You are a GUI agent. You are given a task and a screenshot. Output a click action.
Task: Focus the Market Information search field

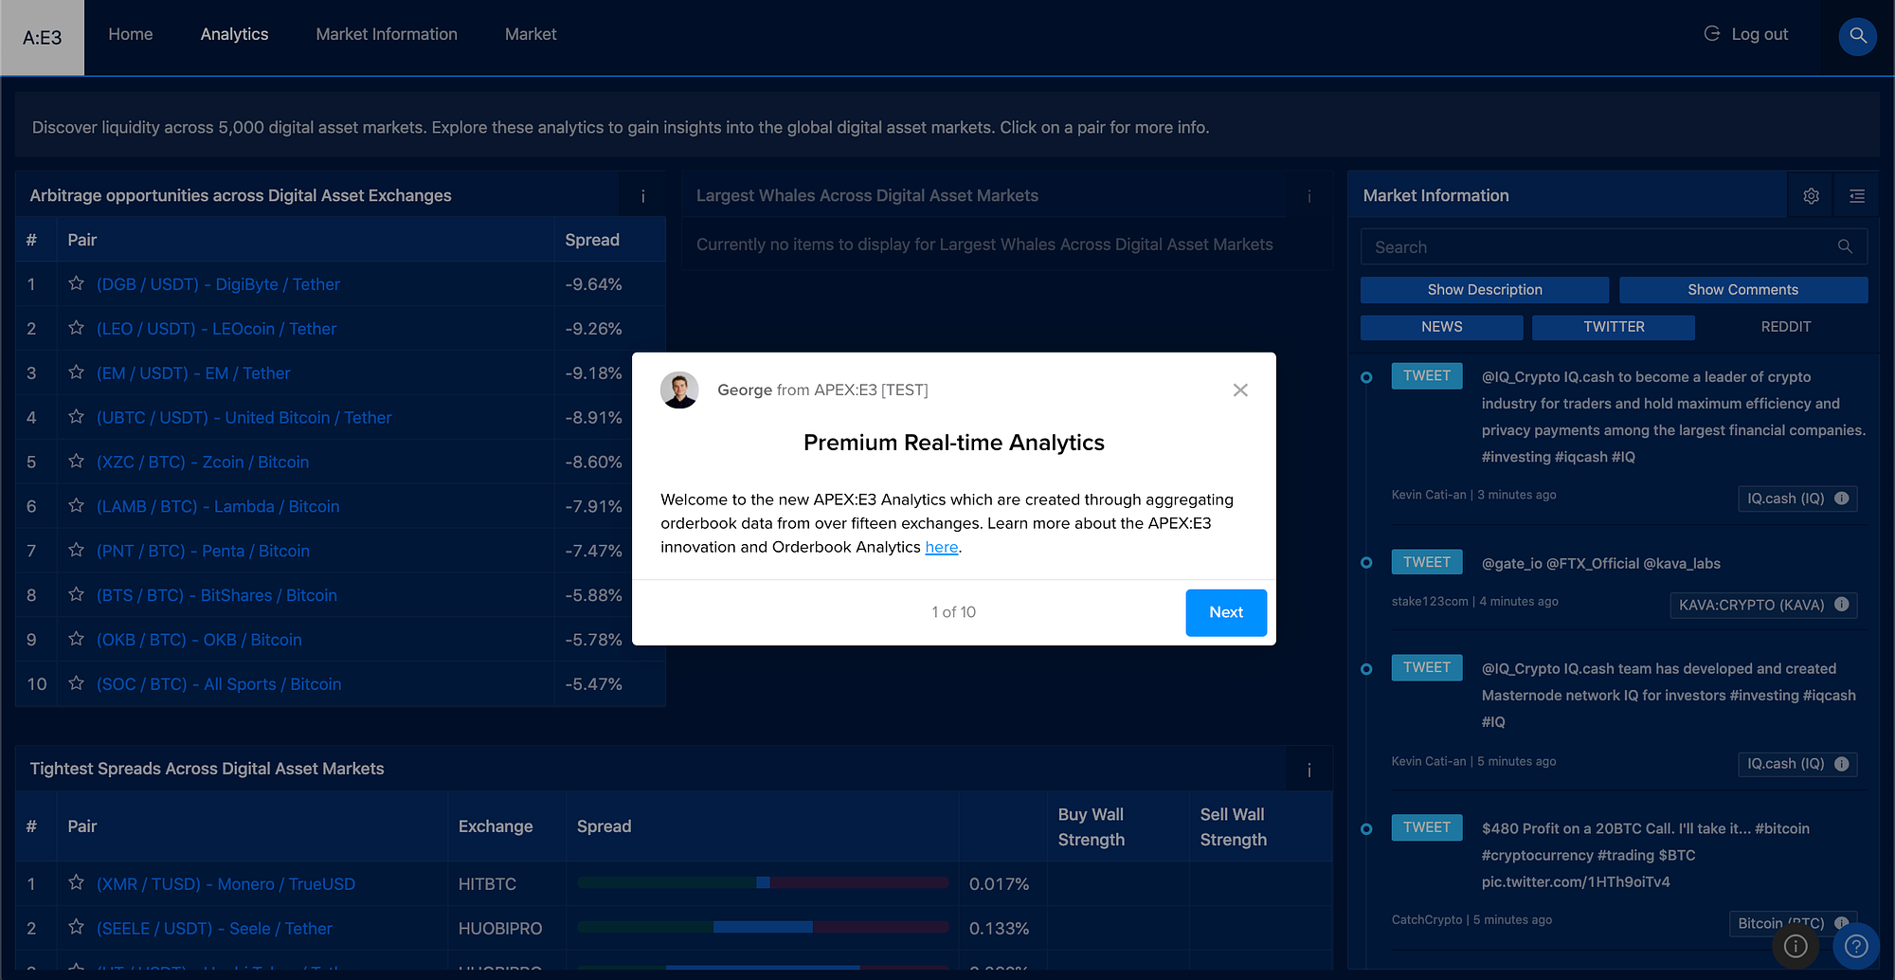[1614, 246]
